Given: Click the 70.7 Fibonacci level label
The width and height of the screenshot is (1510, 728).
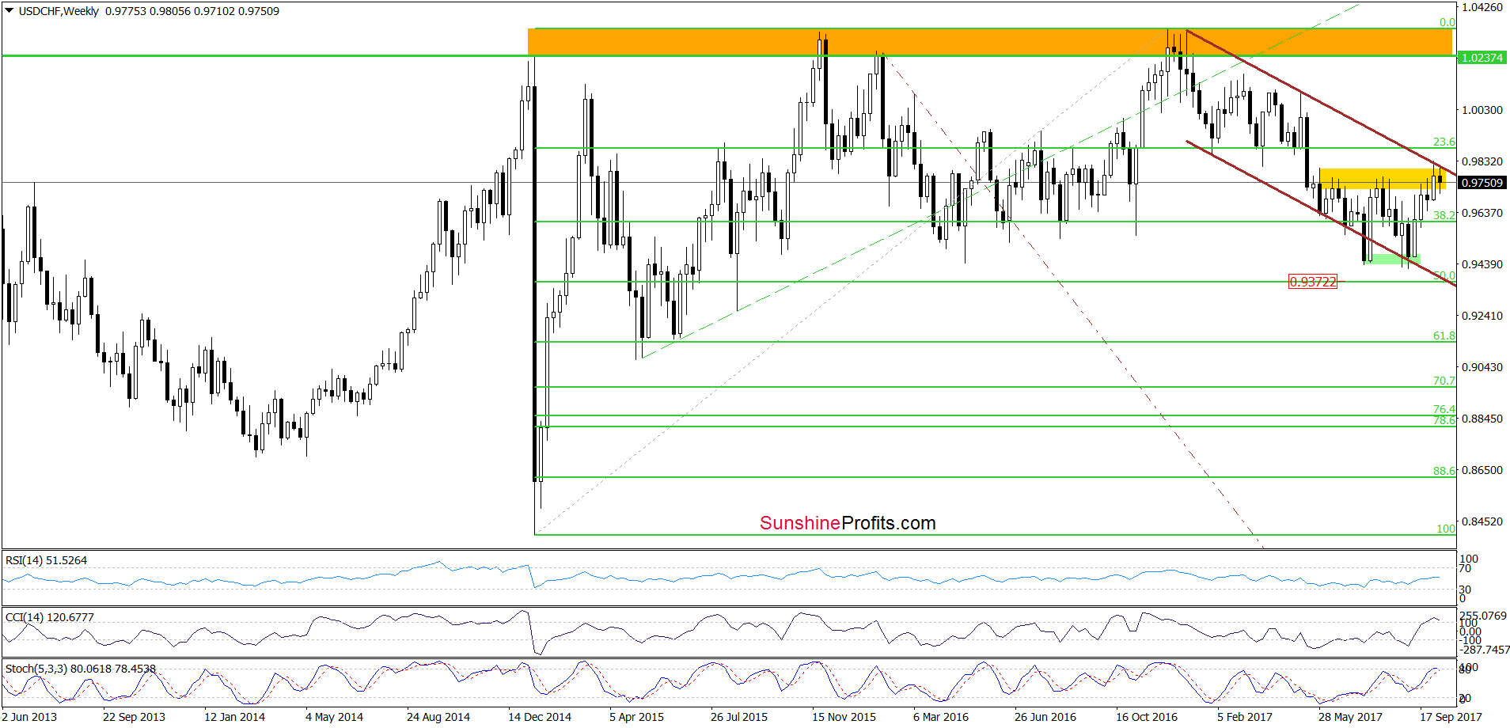Looking at the screenshot, I should [x=1444, y=381].
